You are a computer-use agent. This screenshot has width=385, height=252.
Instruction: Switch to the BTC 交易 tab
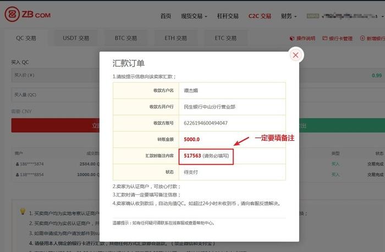125,39
